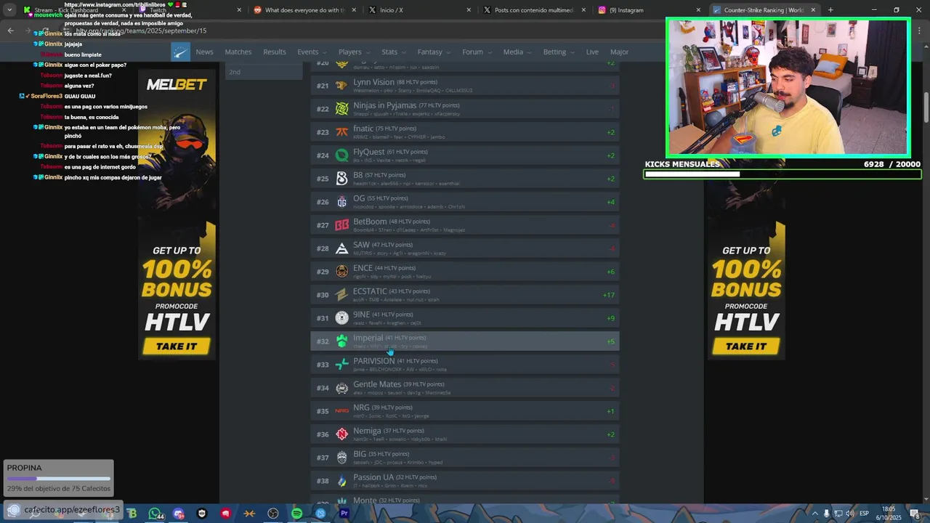Click the volume icon in system tray

pos(849,514)
